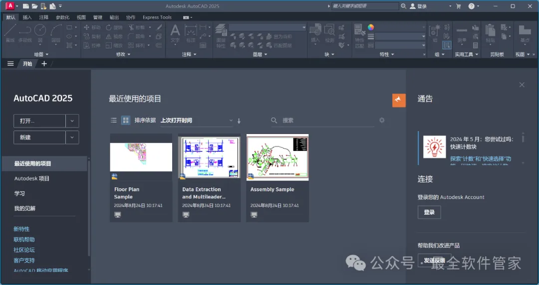Open the Assembly Sample thumbnail
539x285 pixels.
click(x=277, y=157)
